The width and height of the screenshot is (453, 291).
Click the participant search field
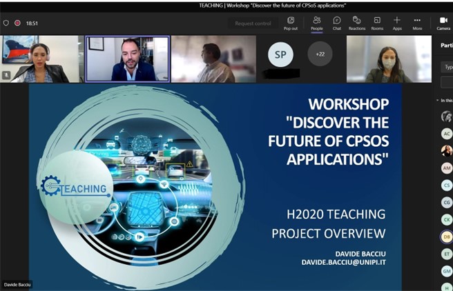point(447,67)
